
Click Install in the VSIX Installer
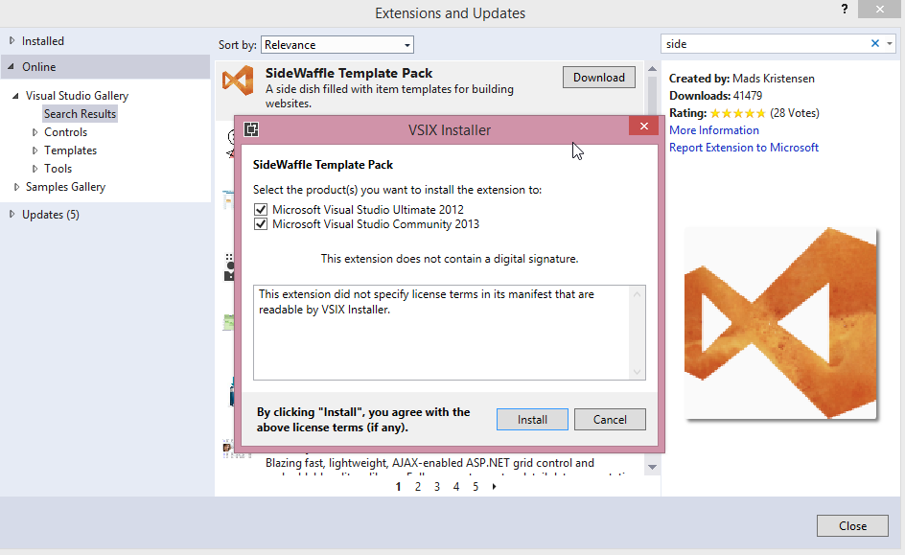click(x=532, y=420)
